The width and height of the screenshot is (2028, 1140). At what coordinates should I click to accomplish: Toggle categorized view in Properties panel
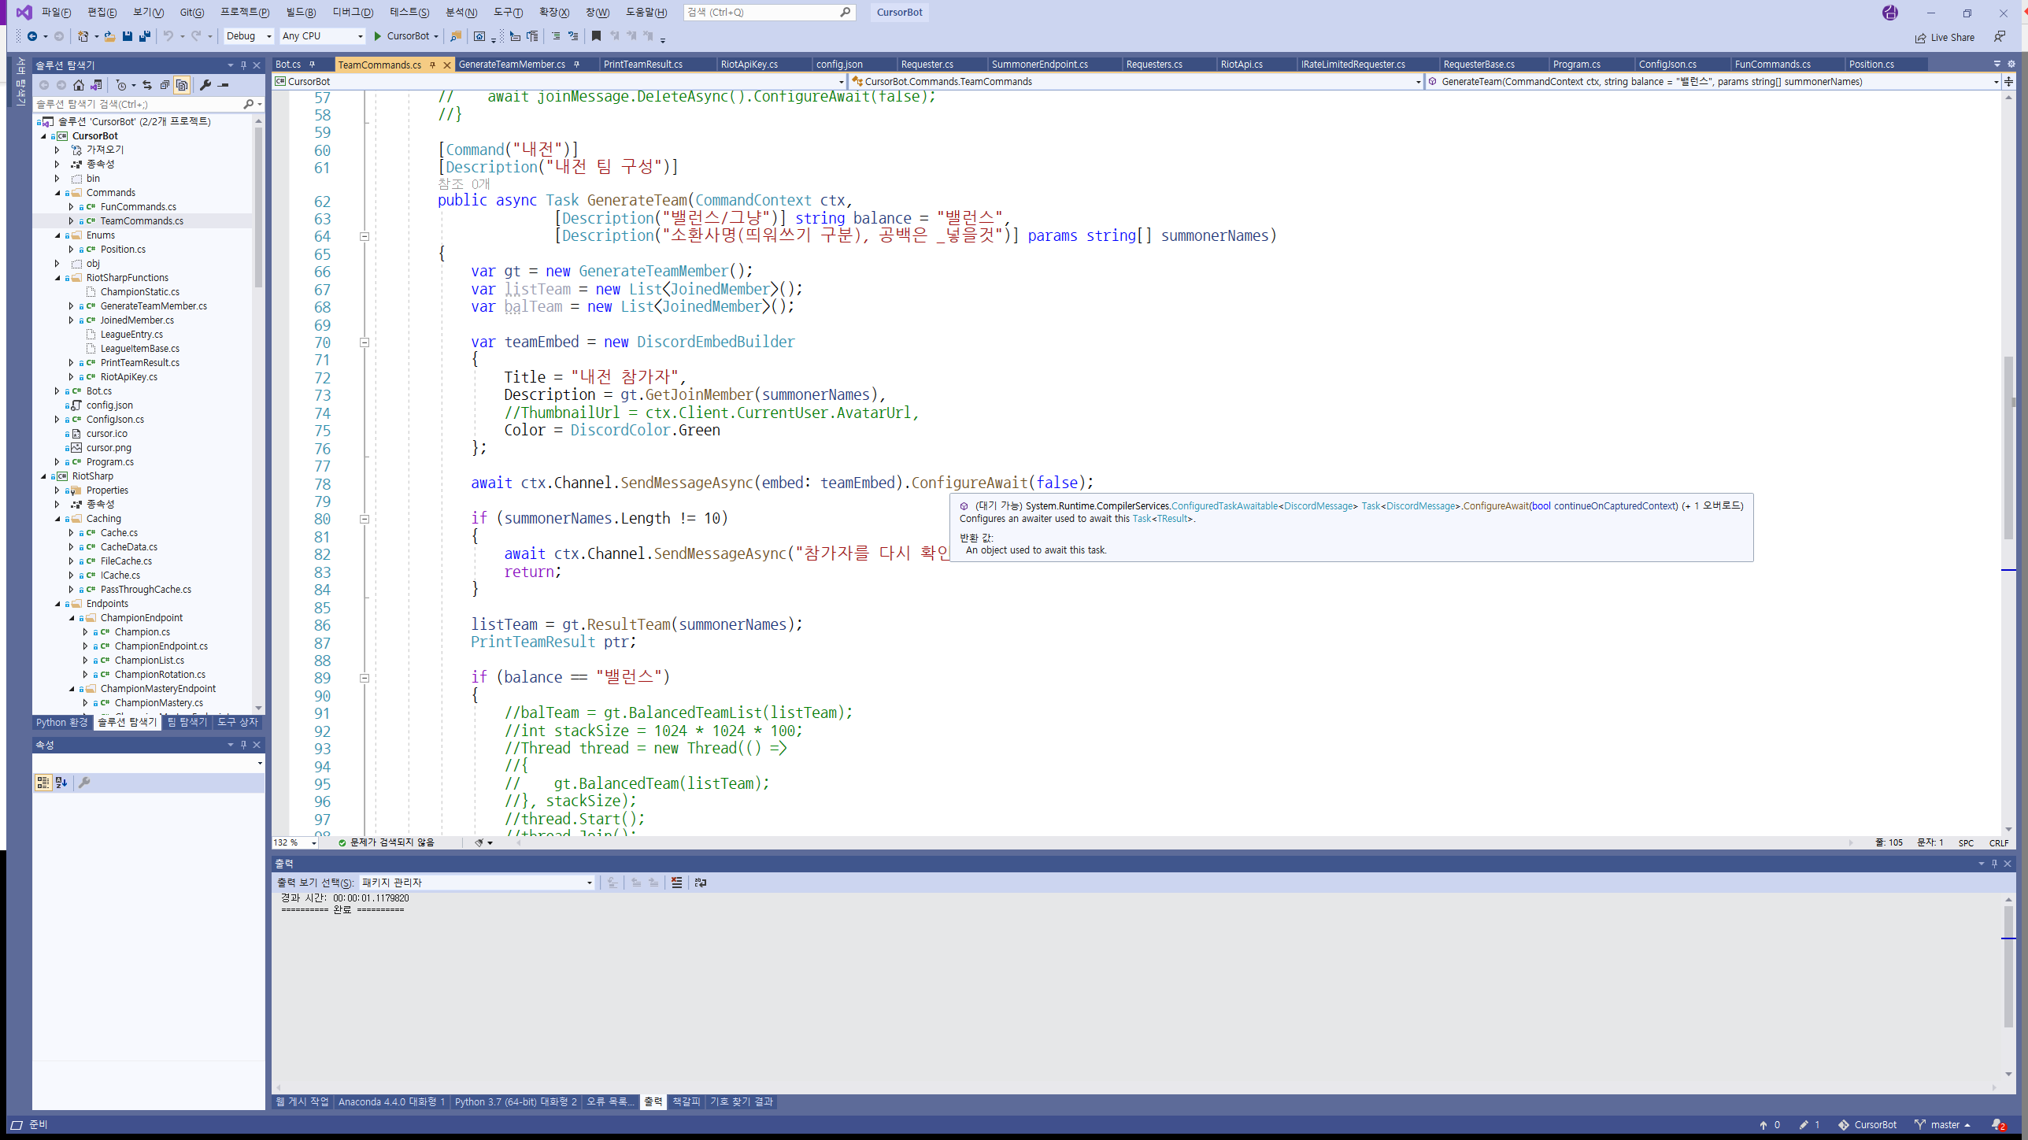point(43,783)
